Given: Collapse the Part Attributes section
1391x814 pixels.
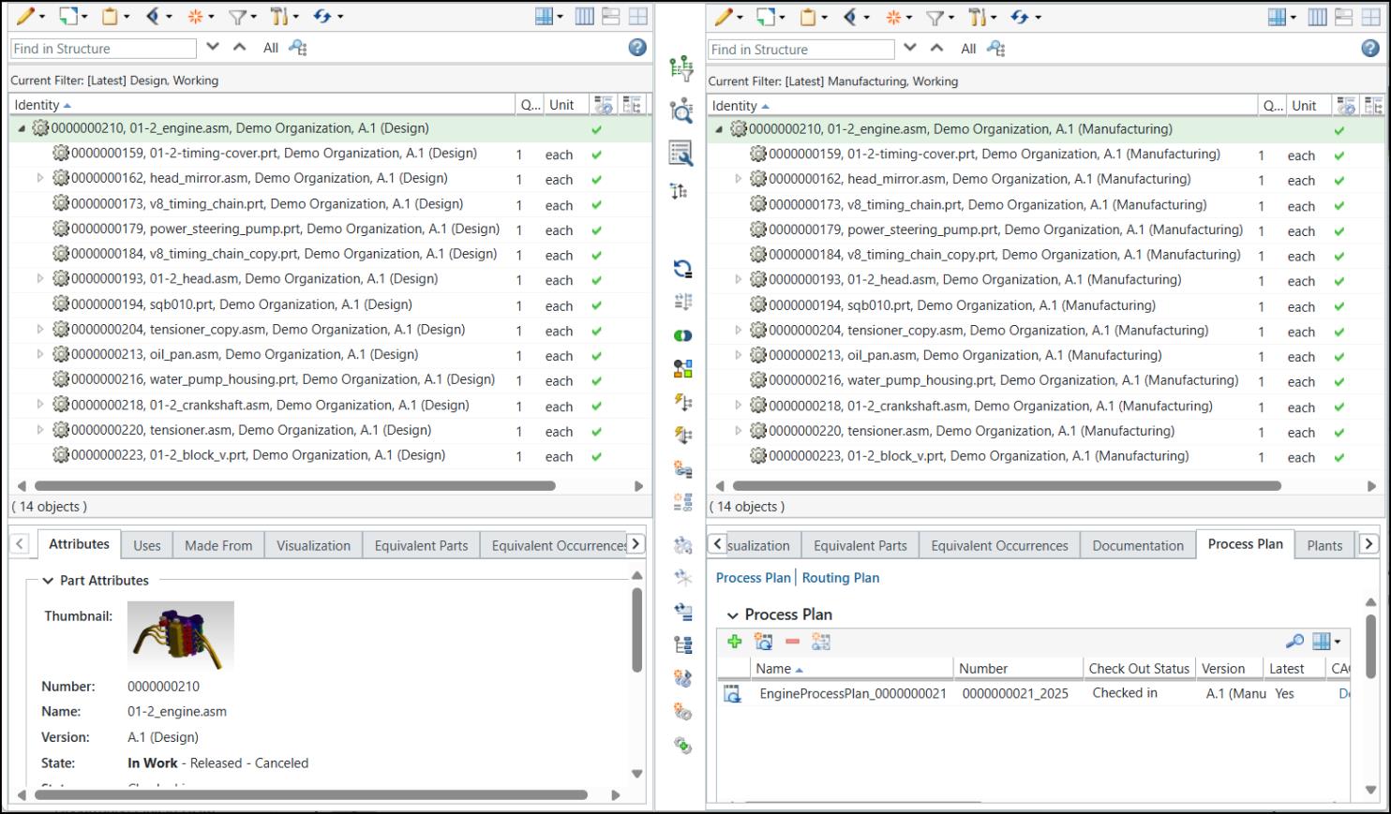Looking at the screenshot, I should click(x=48, y=581).
